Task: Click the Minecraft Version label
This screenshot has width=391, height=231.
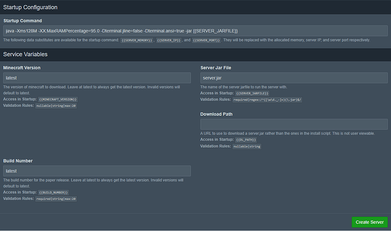Action: (22, 68)
